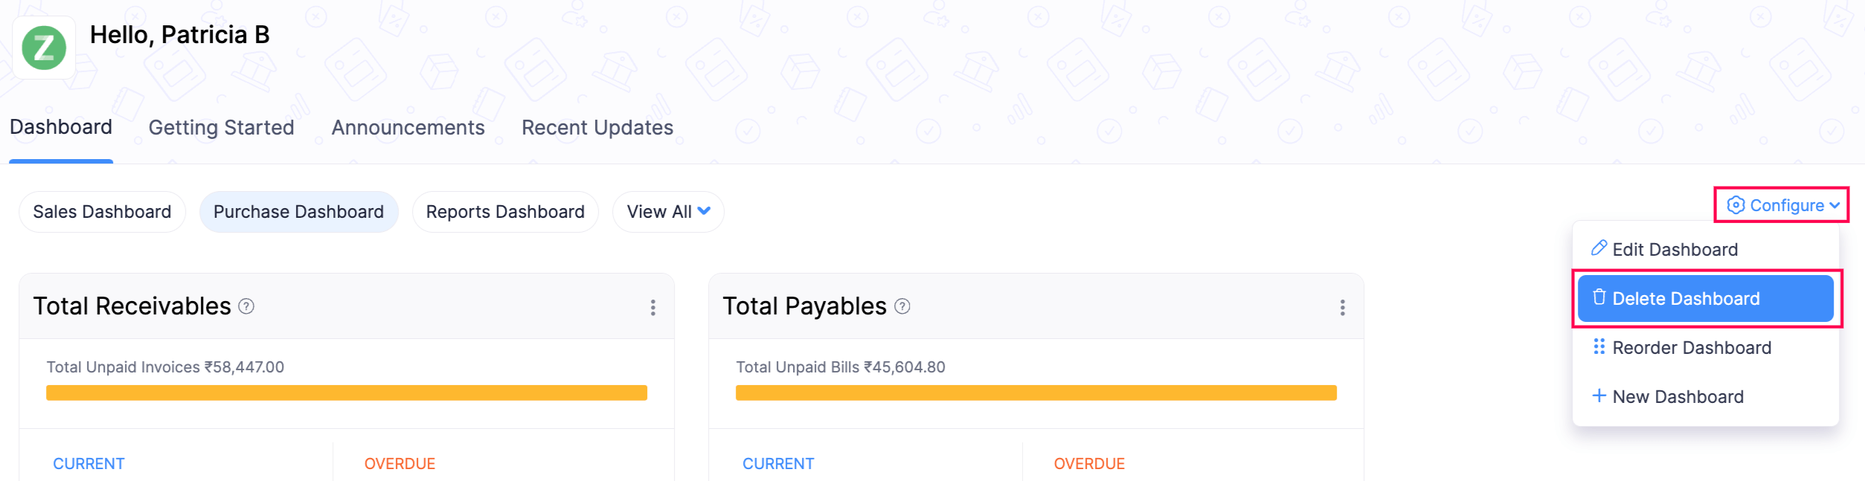1865x481 pixels.
Task: Click the trash icon for Delete Dashboard
Action: (x=1599, y=297)
